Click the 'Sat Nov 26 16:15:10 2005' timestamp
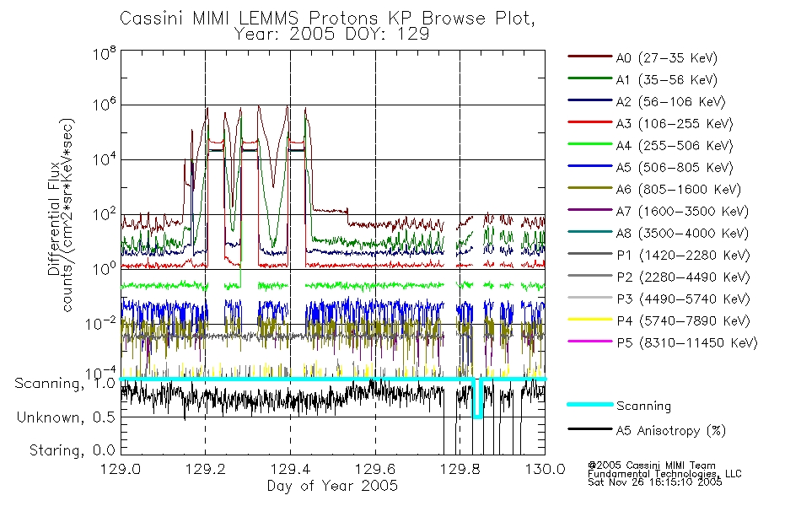801x506 pixels. pos(655,482)
